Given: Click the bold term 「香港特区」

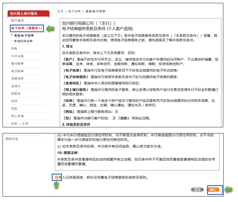Looking at the screenshot, I should point(72,83).
